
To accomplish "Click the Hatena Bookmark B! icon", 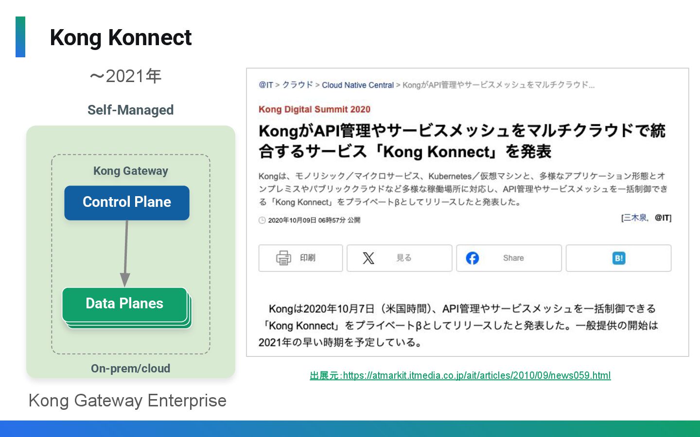I will pos(618,258).
